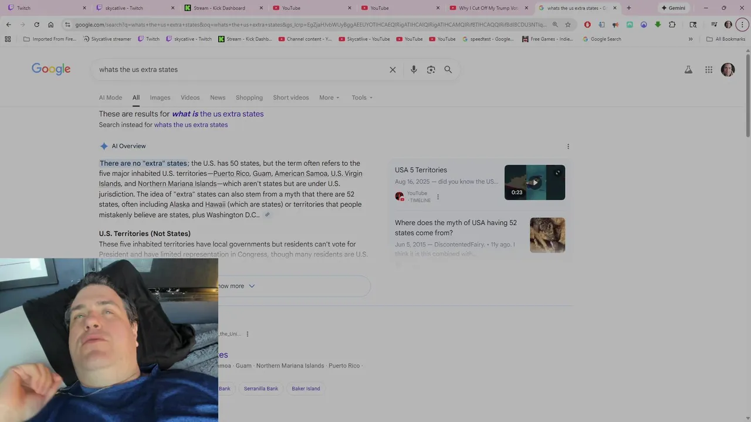Click the browser address bar URL

coord(311,25)
